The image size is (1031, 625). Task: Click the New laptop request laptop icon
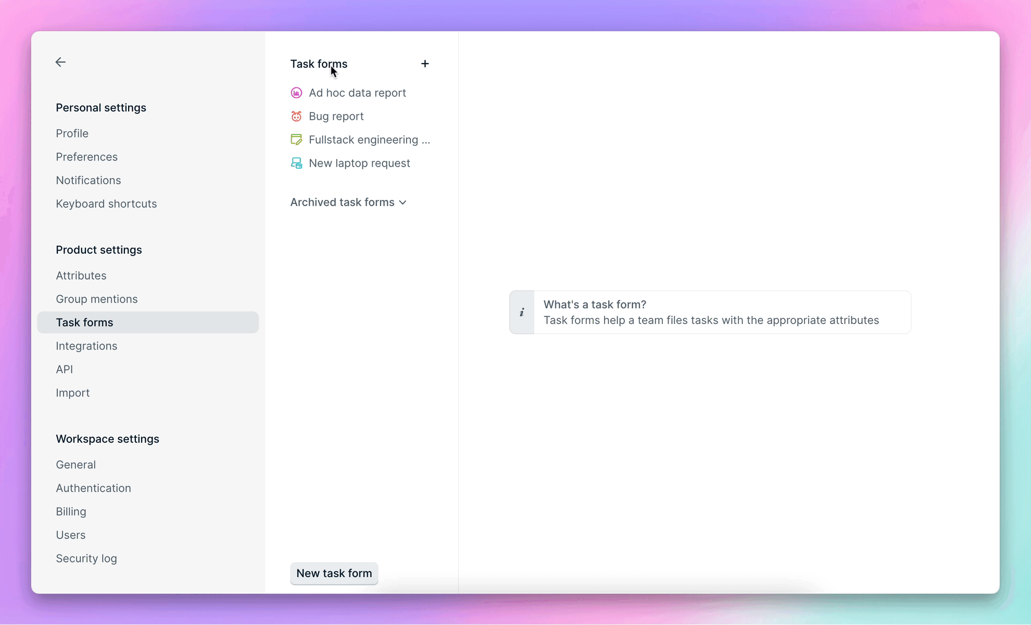(x=296, y=163)
